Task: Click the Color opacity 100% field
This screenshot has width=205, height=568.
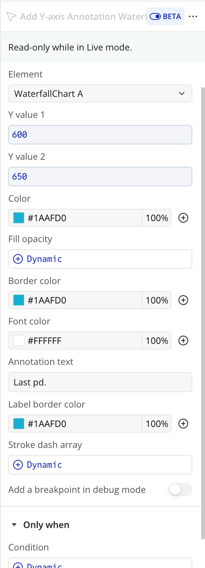Action: pyautogui.click(x=157, y=218)
